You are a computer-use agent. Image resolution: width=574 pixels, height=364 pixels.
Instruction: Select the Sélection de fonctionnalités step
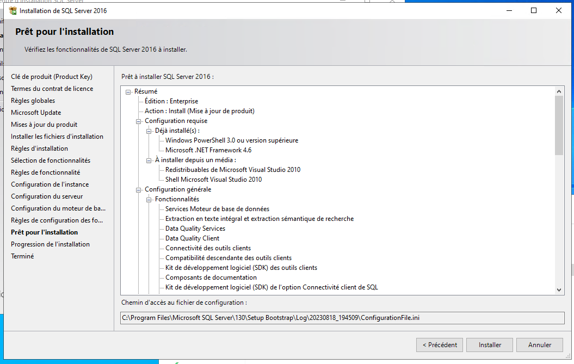(51, 161)
